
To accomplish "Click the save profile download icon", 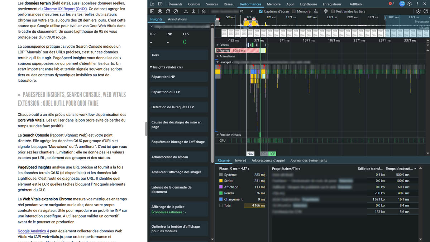I will click(x=194, y=11).
